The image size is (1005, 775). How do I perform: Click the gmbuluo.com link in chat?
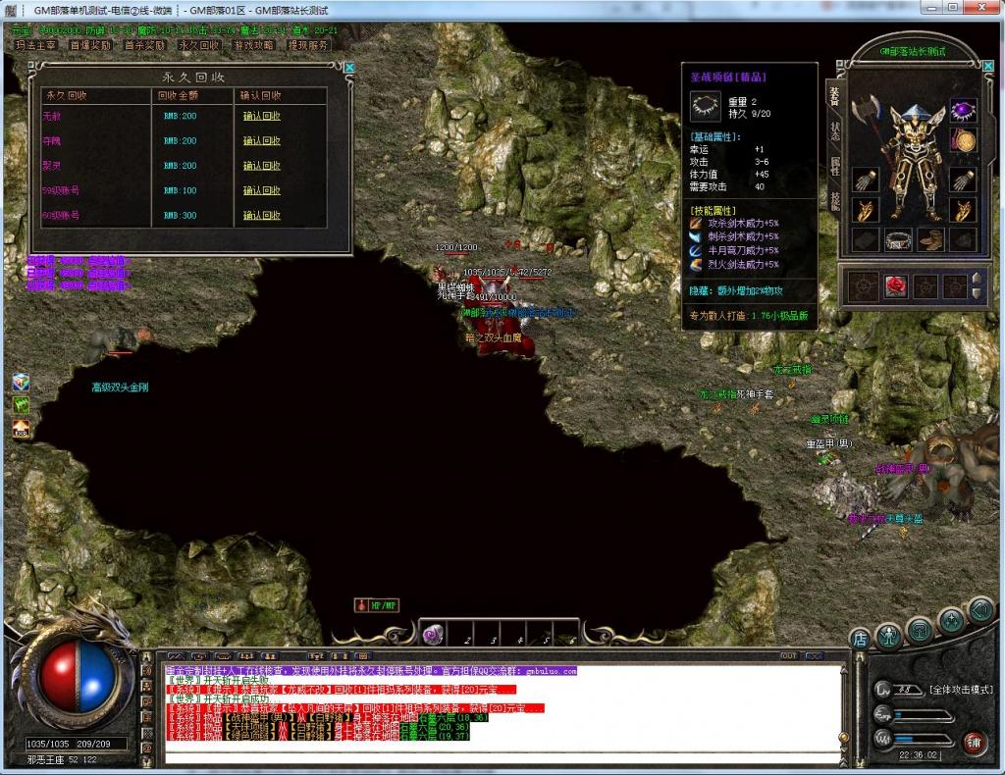(552, 671)
